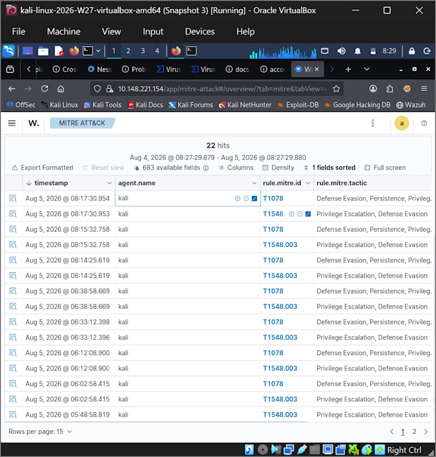Image resolution: width=436 pixels, height=457 pixels.
Task: Reload the Firefox page
Action: (x=44, y=88)
